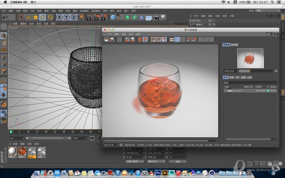Toggle Y axis lock
This screenshot has height=178, width=285.
click(66, 18)
